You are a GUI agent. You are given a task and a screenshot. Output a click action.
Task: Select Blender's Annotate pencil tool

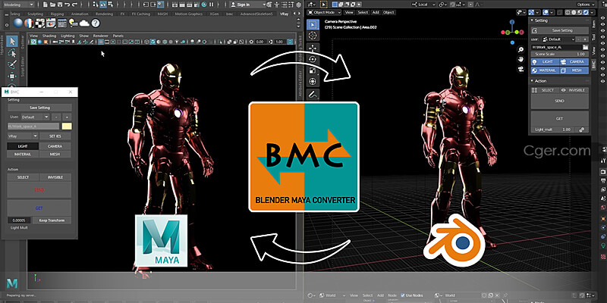pyautogui.click(x=313, y=94)
